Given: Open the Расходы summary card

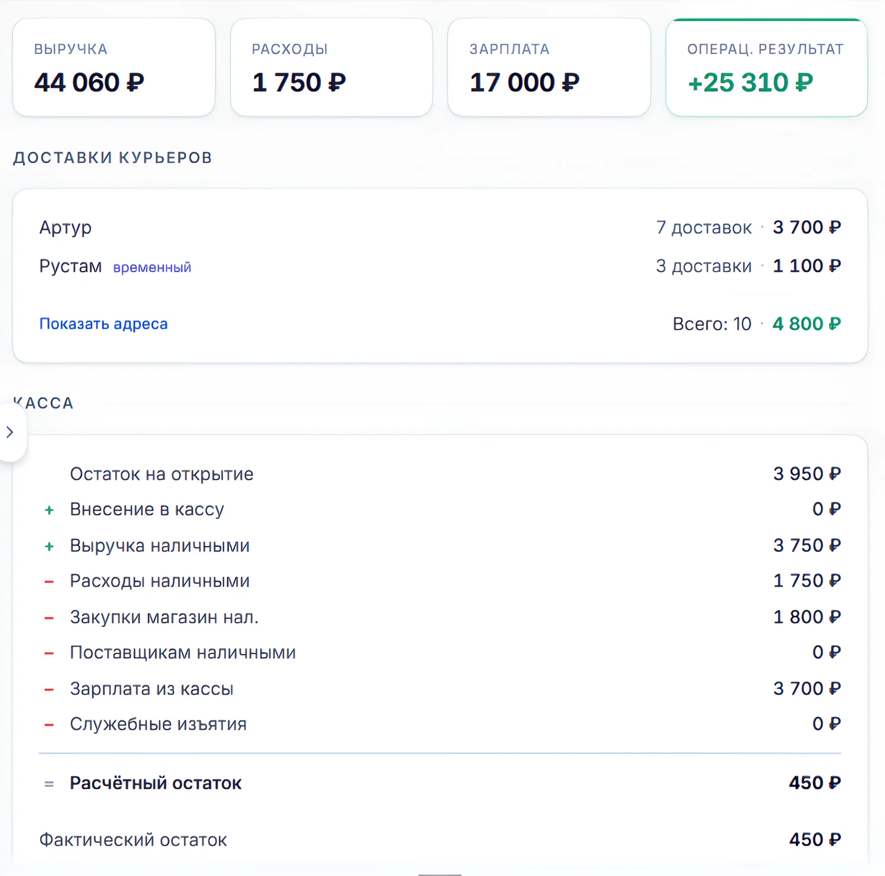Looking at the screenshot, I should [332, 67].
